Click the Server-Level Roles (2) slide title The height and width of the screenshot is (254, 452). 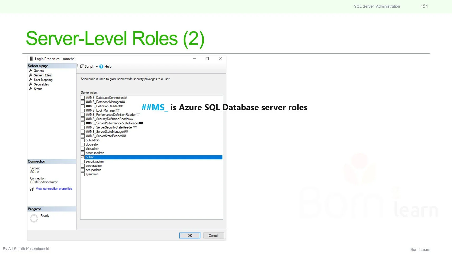point(115,39)
